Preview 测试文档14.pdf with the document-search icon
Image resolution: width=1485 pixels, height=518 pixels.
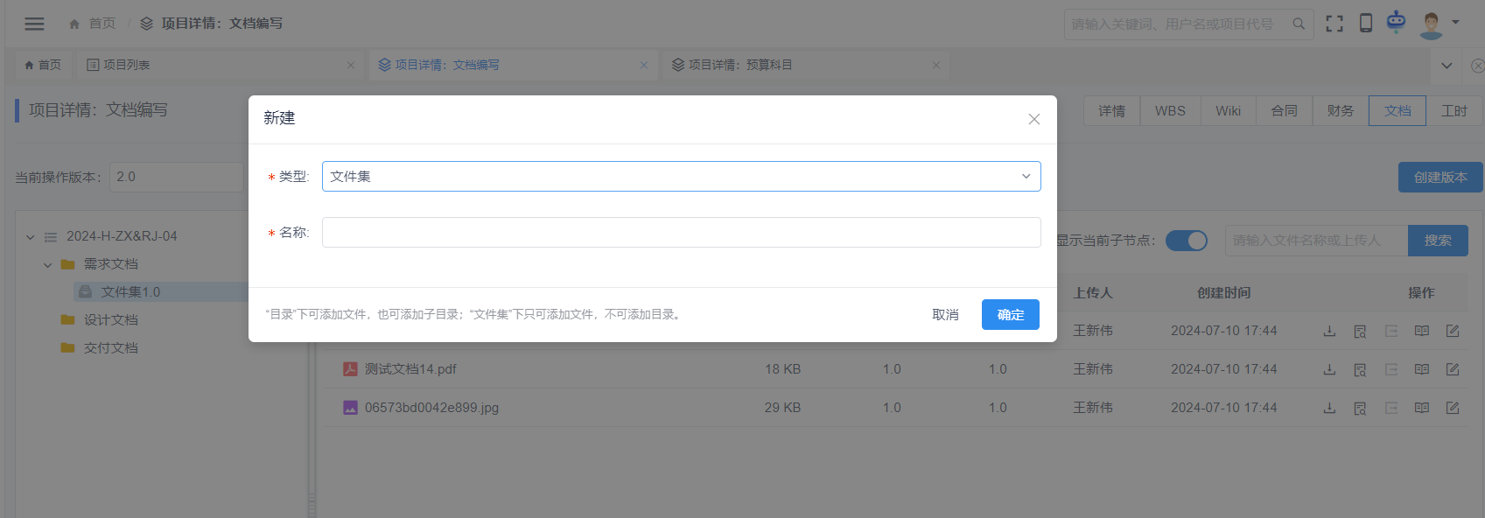1360,369
